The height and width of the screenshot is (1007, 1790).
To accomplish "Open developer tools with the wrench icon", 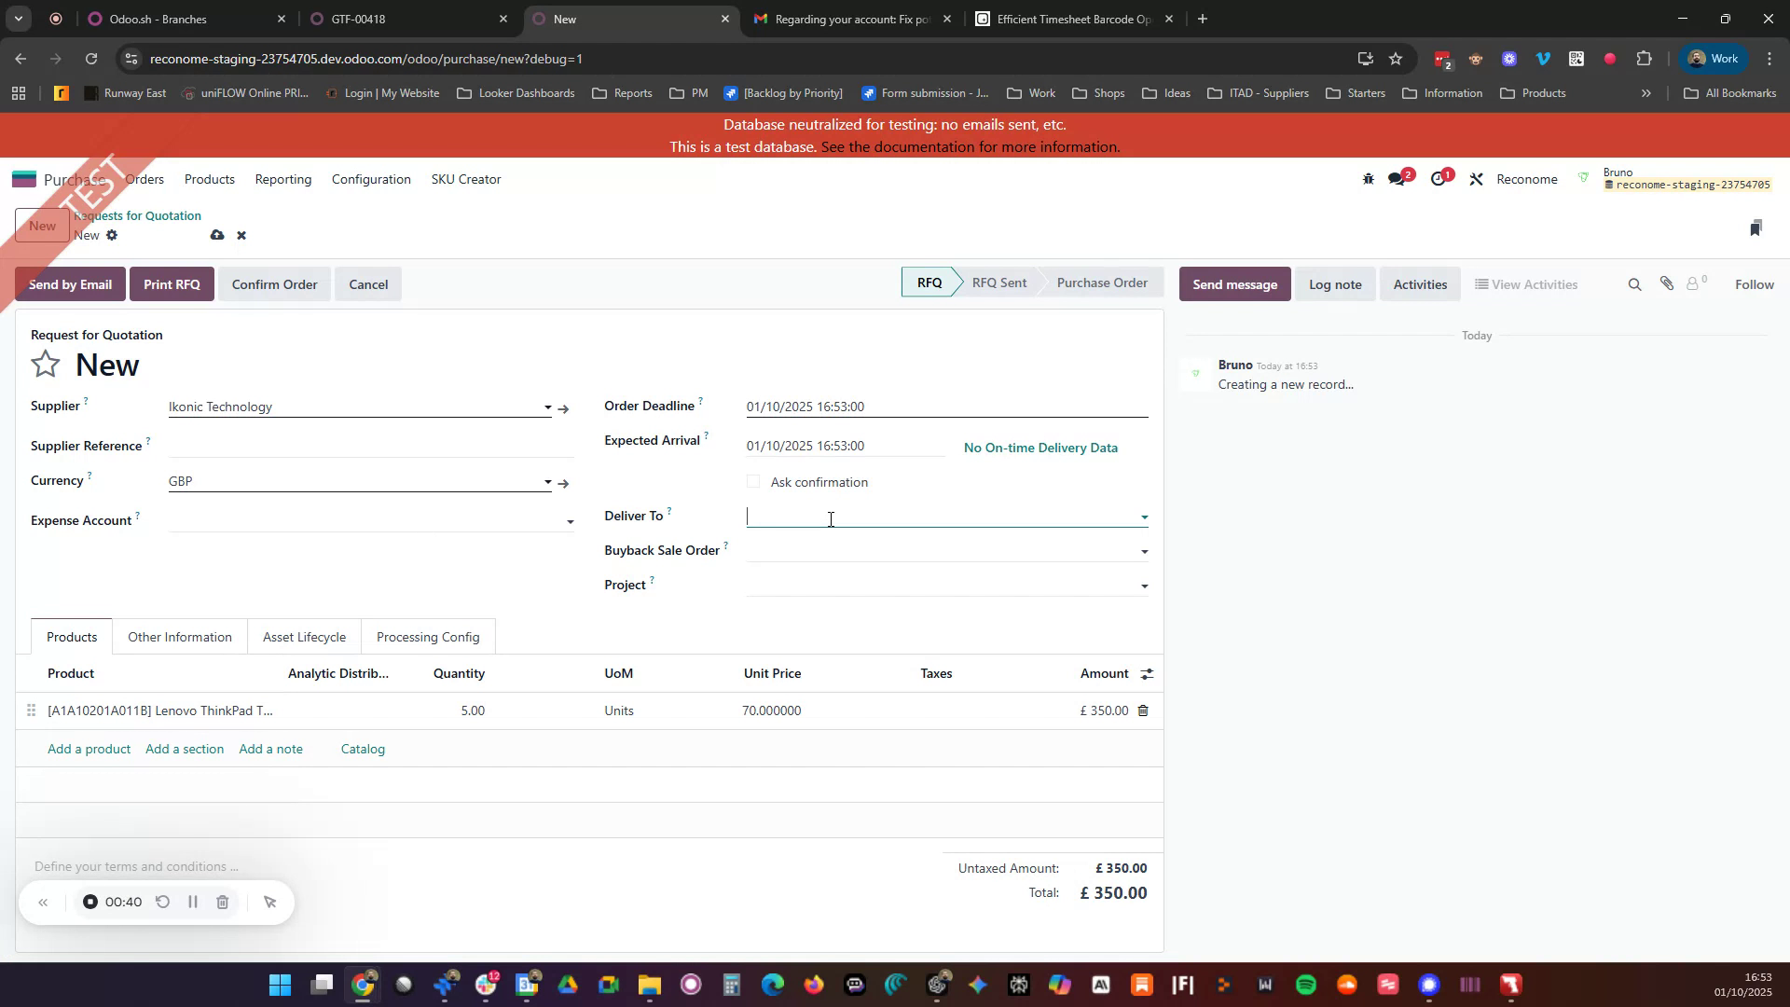I will coord(1476,178).
